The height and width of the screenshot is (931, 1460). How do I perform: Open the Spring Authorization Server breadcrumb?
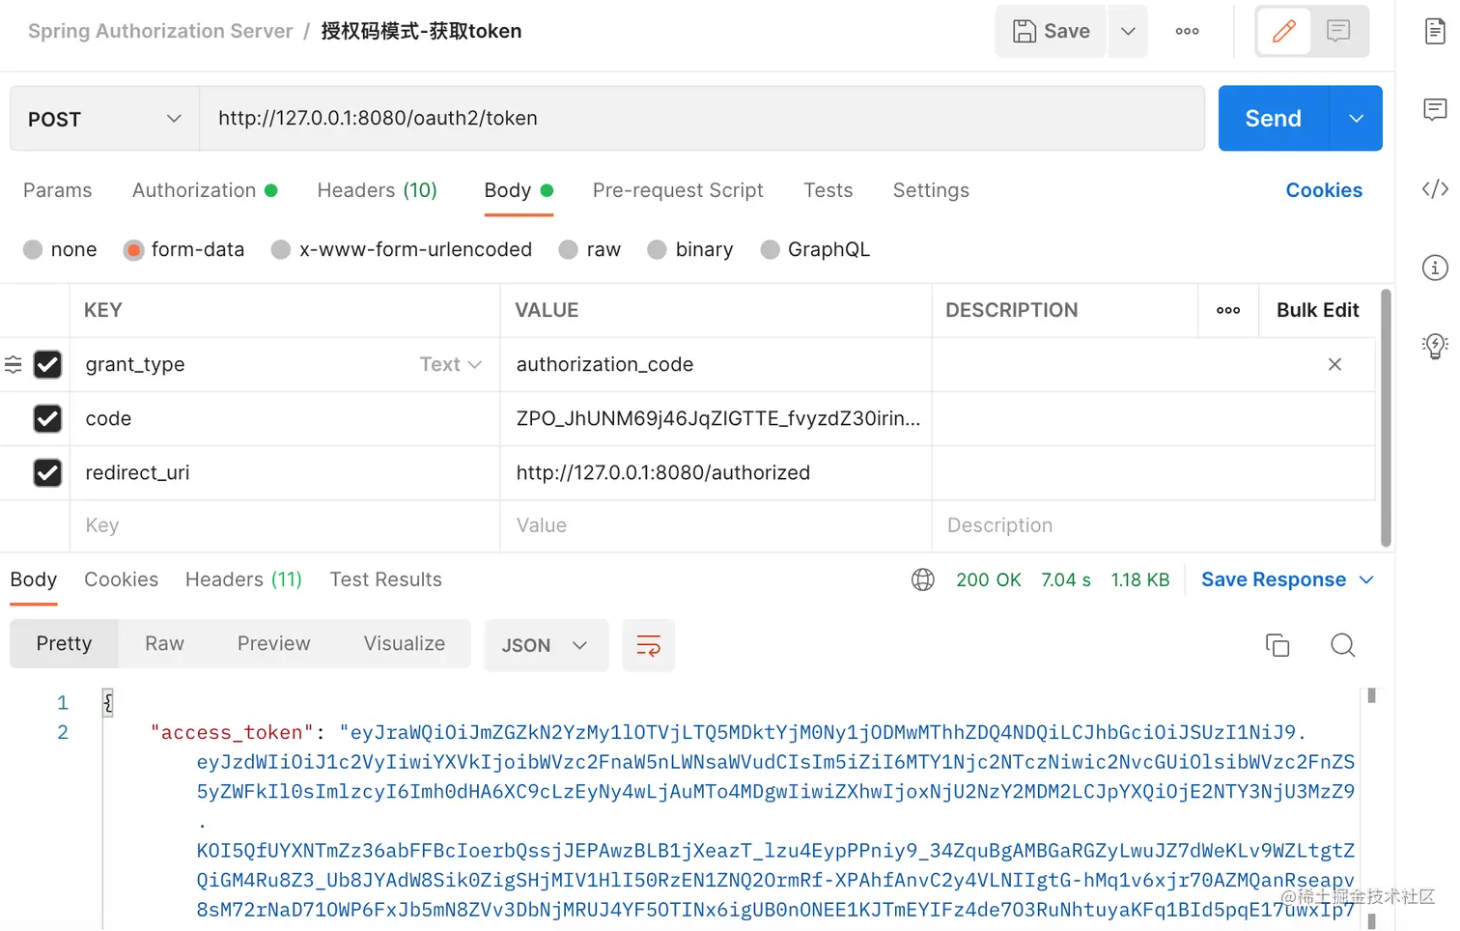(x=160, y=31)
